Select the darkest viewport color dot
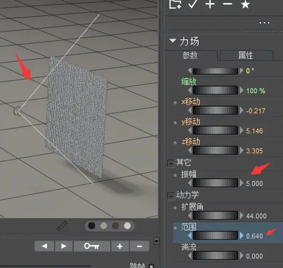This screenshot has height=268, width=283. (x=91, y=226)
